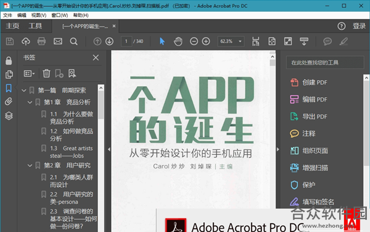Go to previous page arrow

(97, 41)
